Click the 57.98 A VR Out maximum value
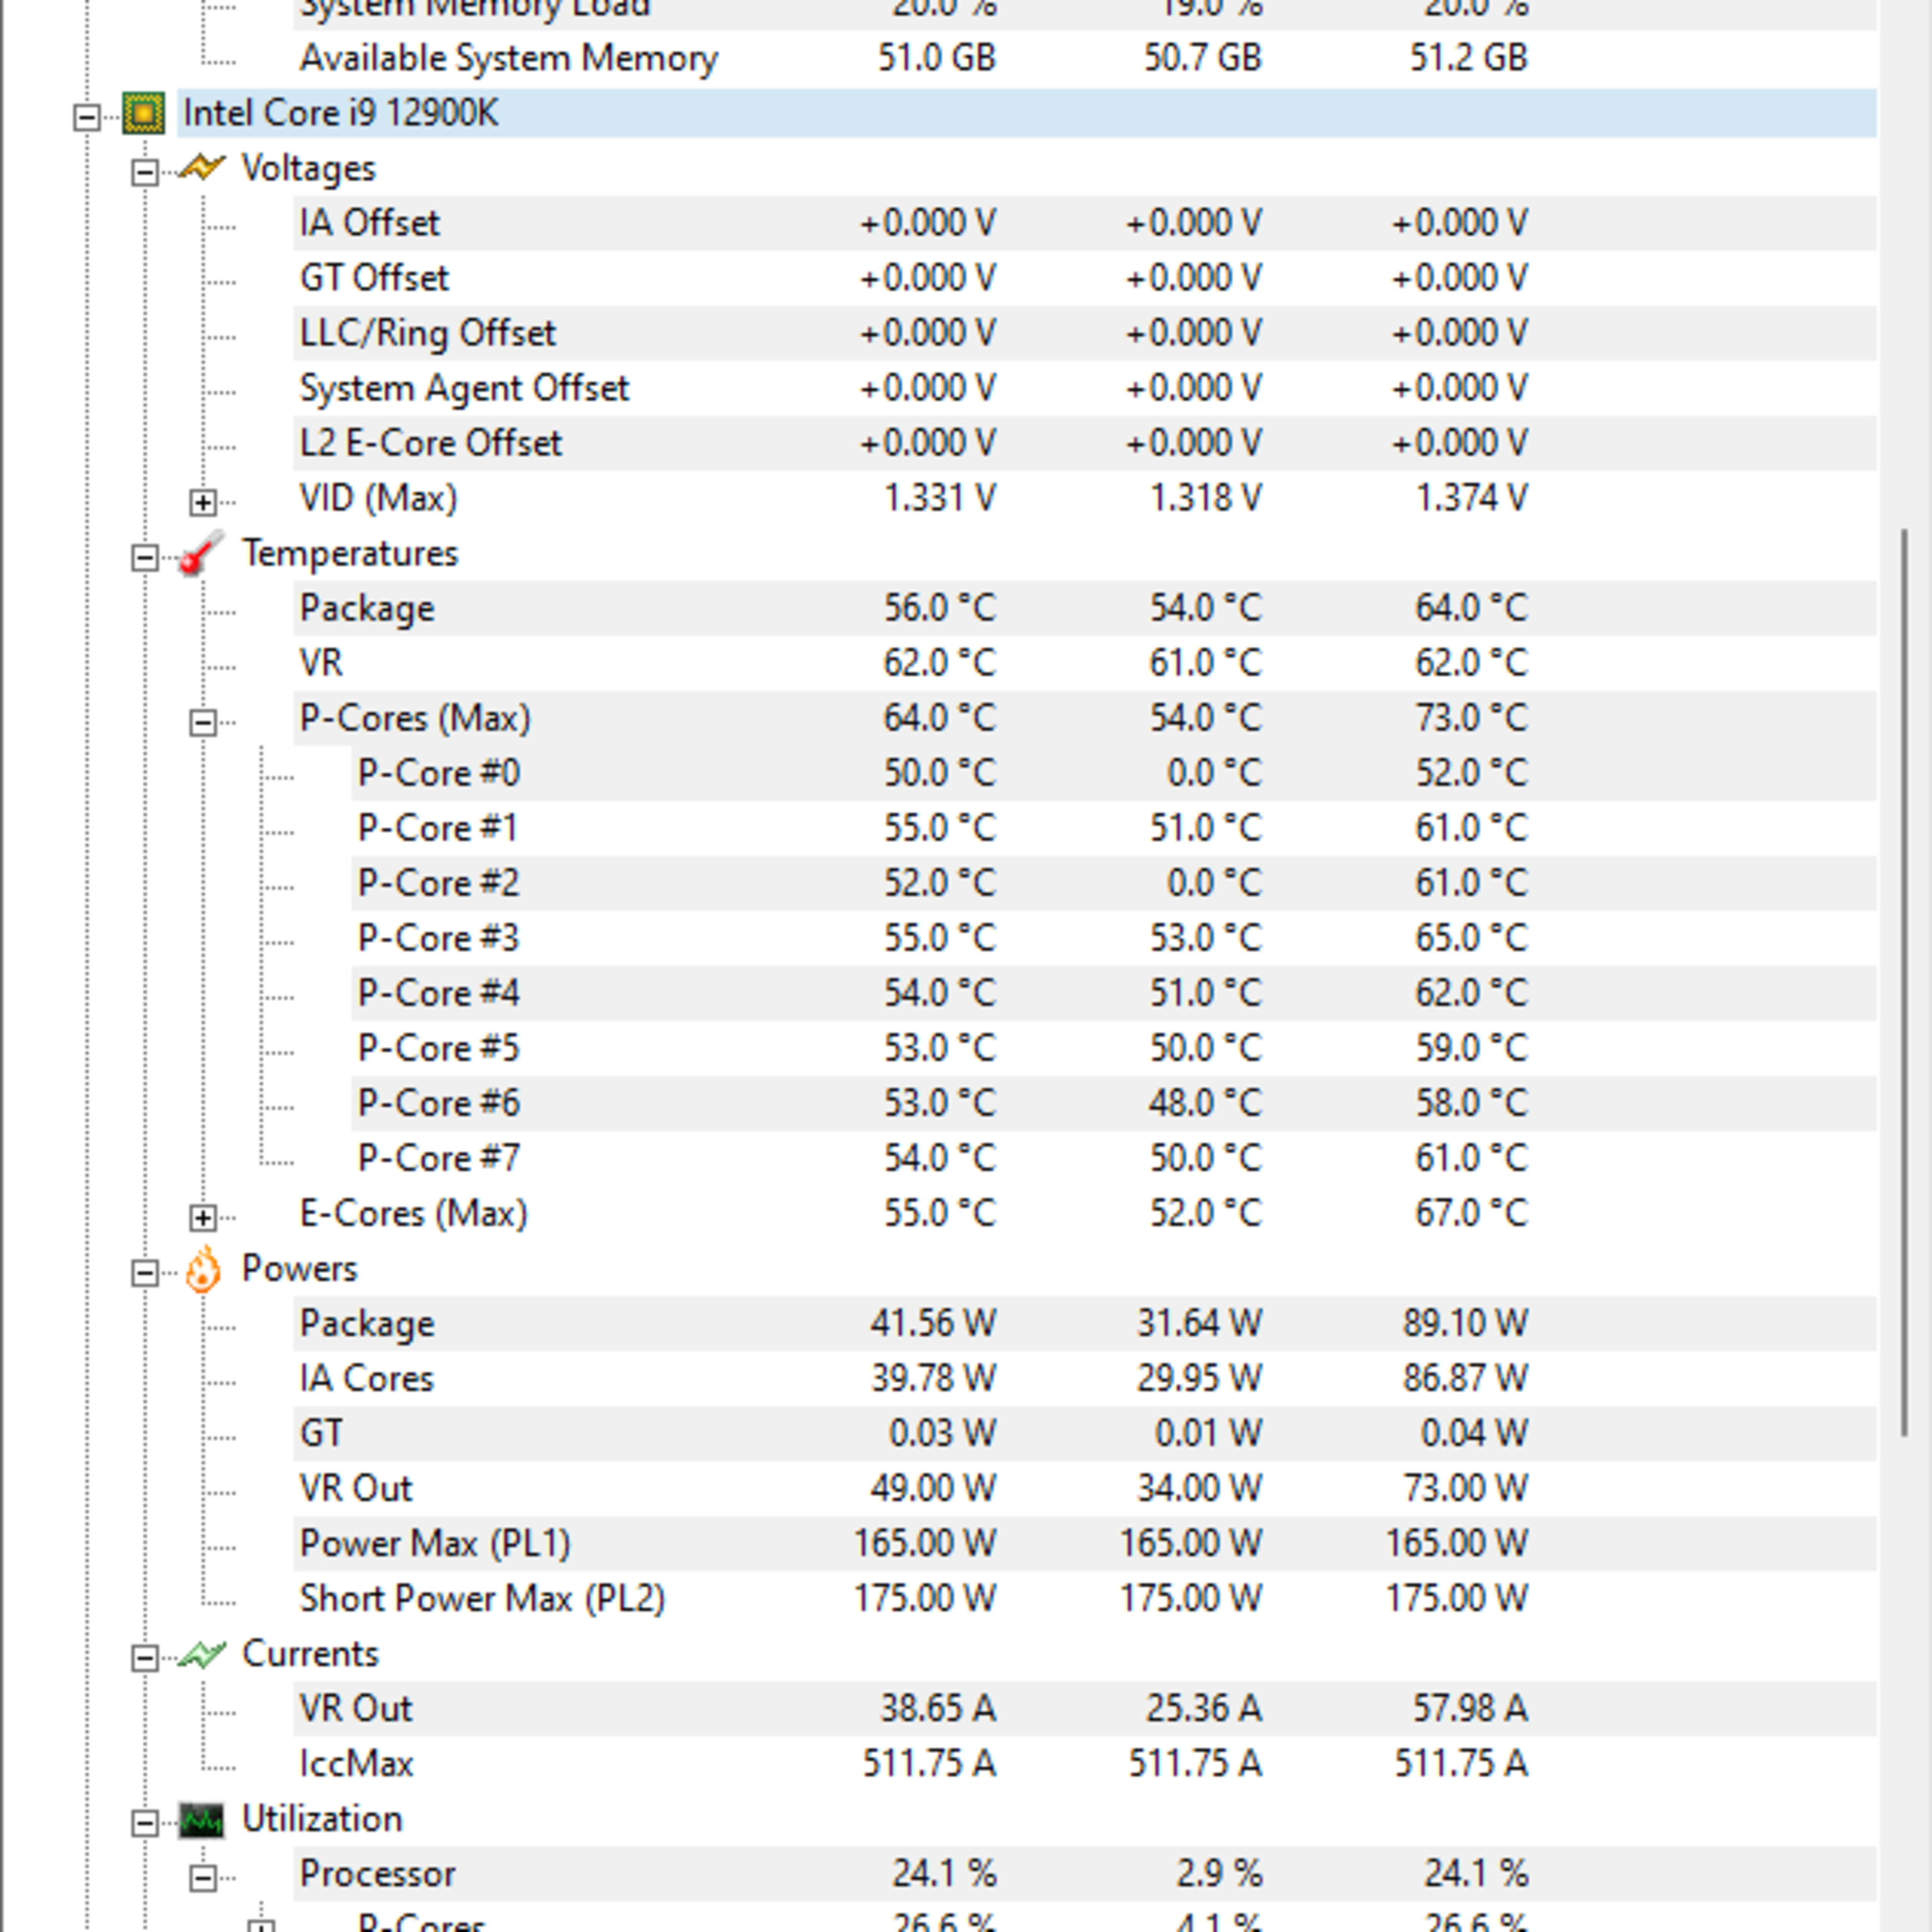Viewport: 1932px width, 1932px height. (x=1470, y=1708)
